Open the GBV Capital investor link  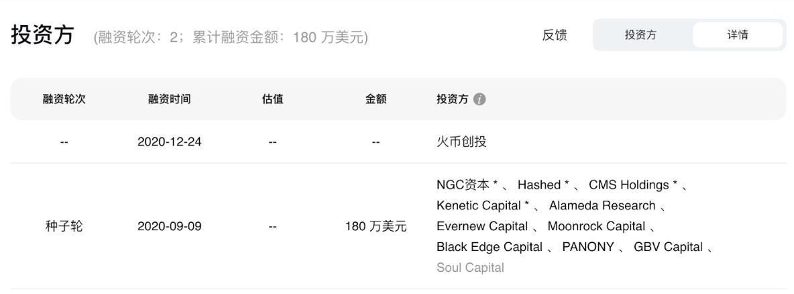pos(668,247)
